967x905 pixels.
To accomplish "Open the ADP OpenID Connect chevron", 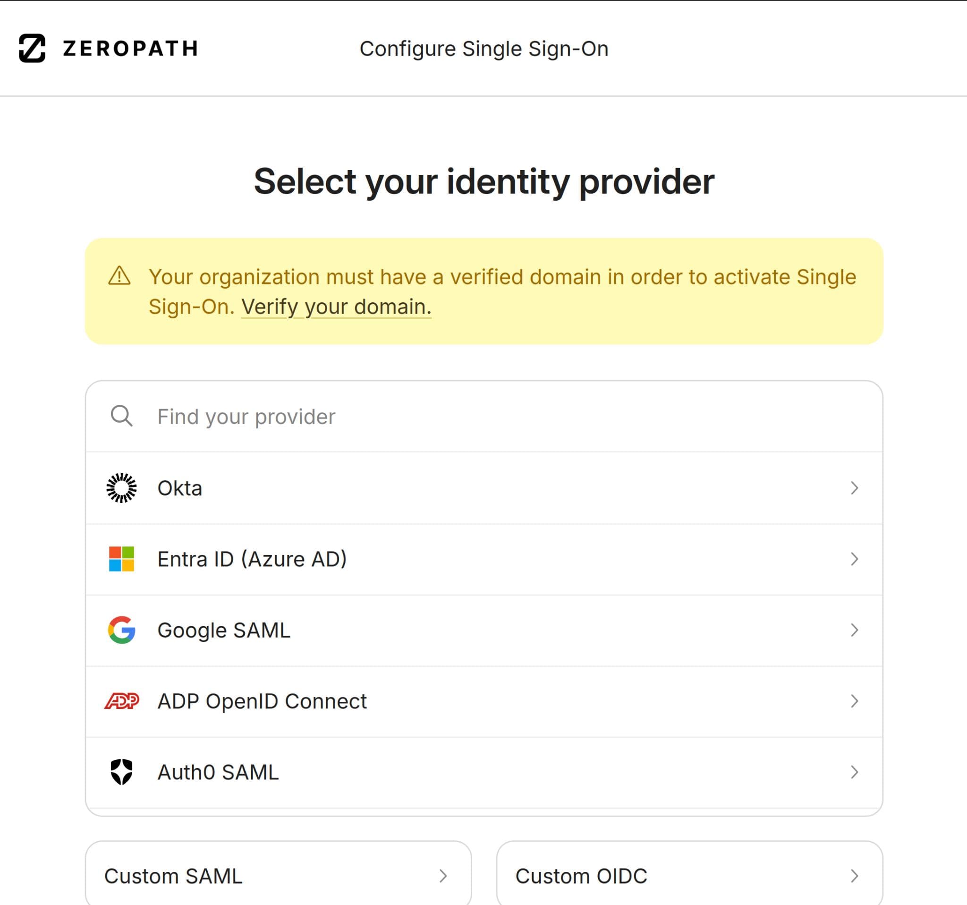I will coord(854,700).
